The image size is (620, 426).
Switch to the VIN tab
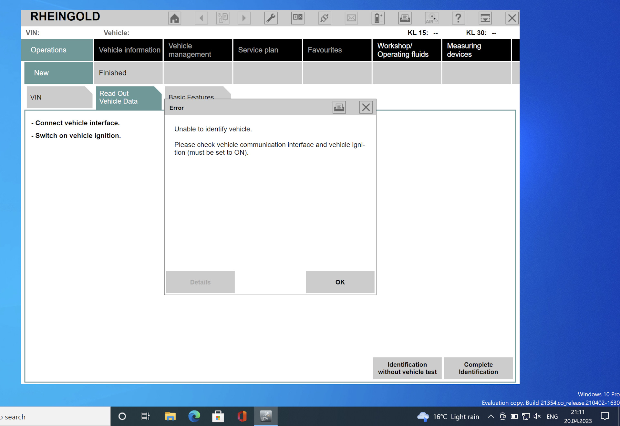coord(59,97)
